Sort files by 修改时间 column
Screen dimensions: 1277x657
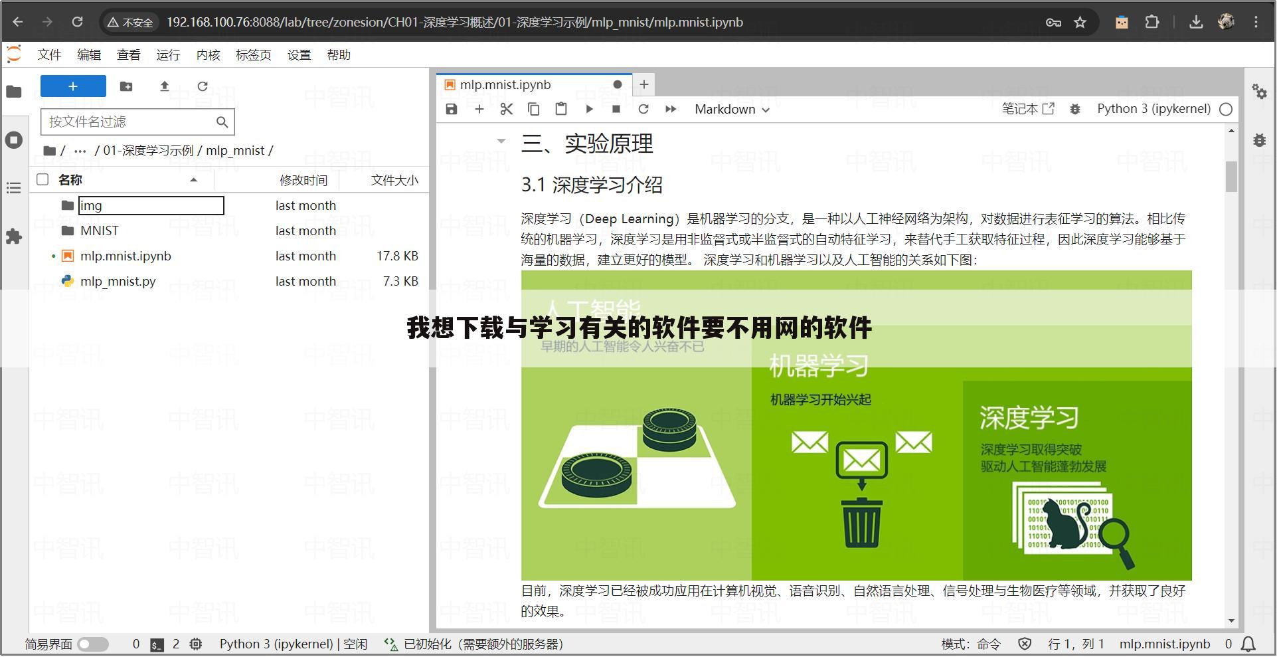click(303, 180)
